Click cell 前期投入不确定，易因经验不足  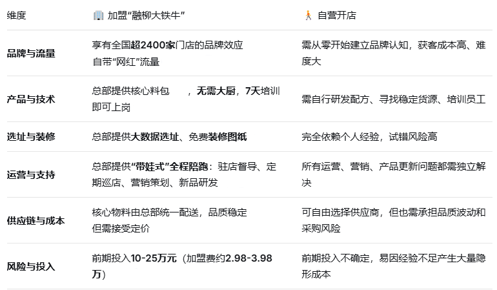click(394, 266)
